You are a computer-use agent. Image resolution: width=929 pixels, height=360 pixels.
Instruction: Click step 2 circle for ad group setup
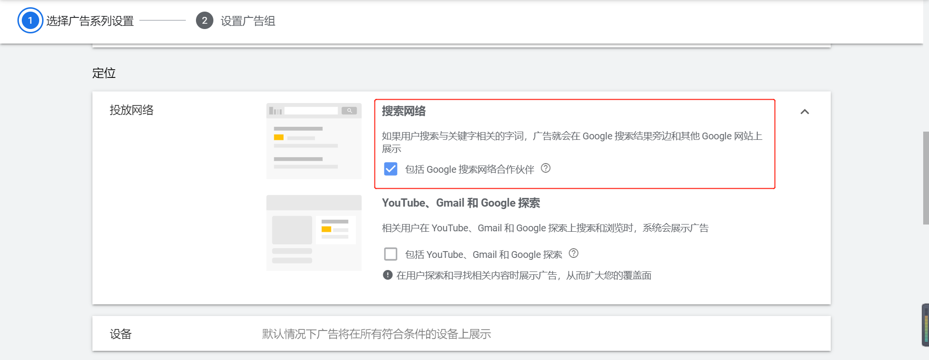click(204, 20)
